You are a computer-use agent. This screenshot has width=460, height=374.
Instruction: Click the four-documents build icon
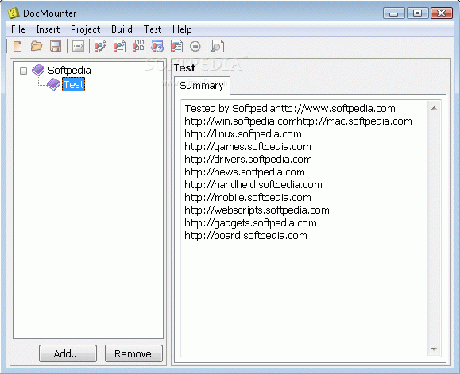[x=138, y=46]
